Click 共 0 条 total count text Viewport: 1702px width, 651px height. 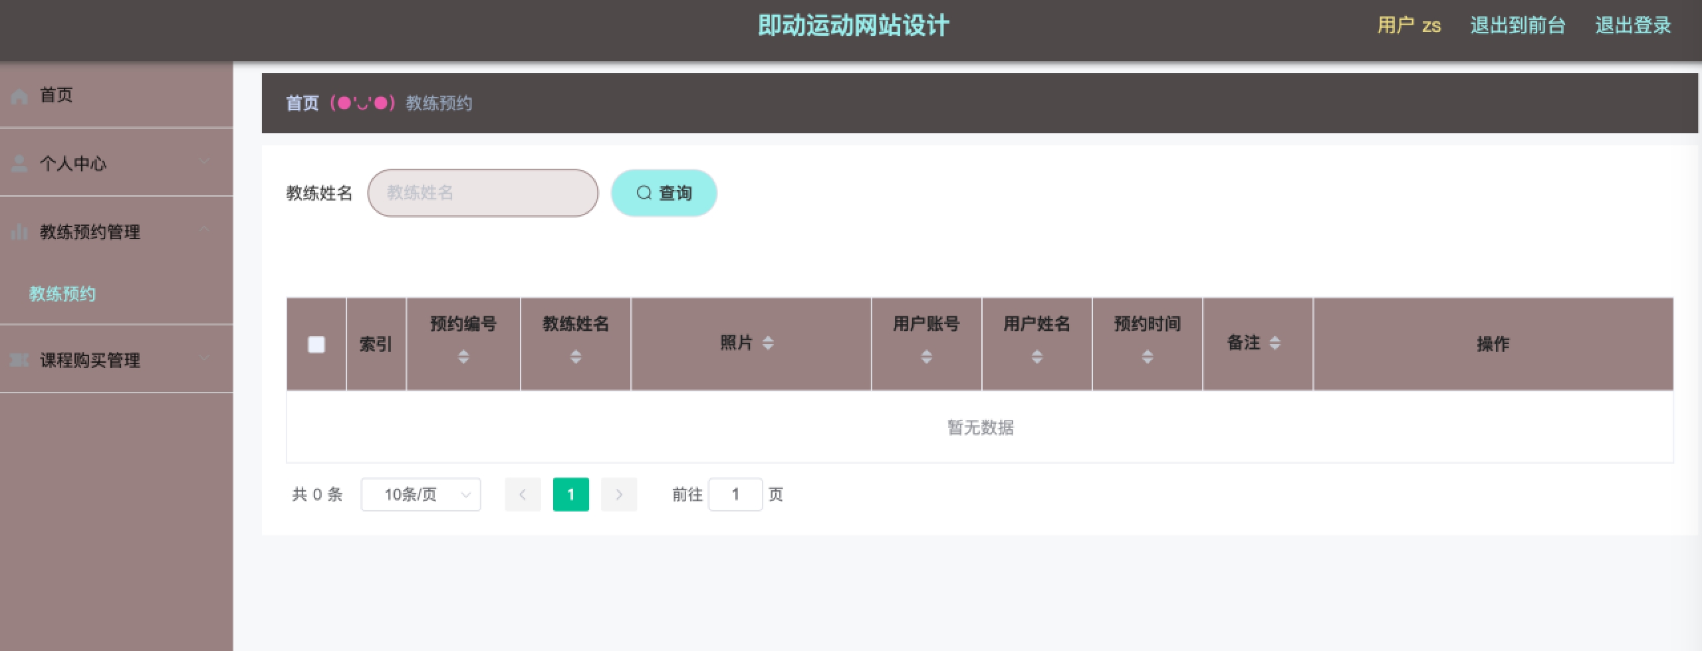[317, 494]
